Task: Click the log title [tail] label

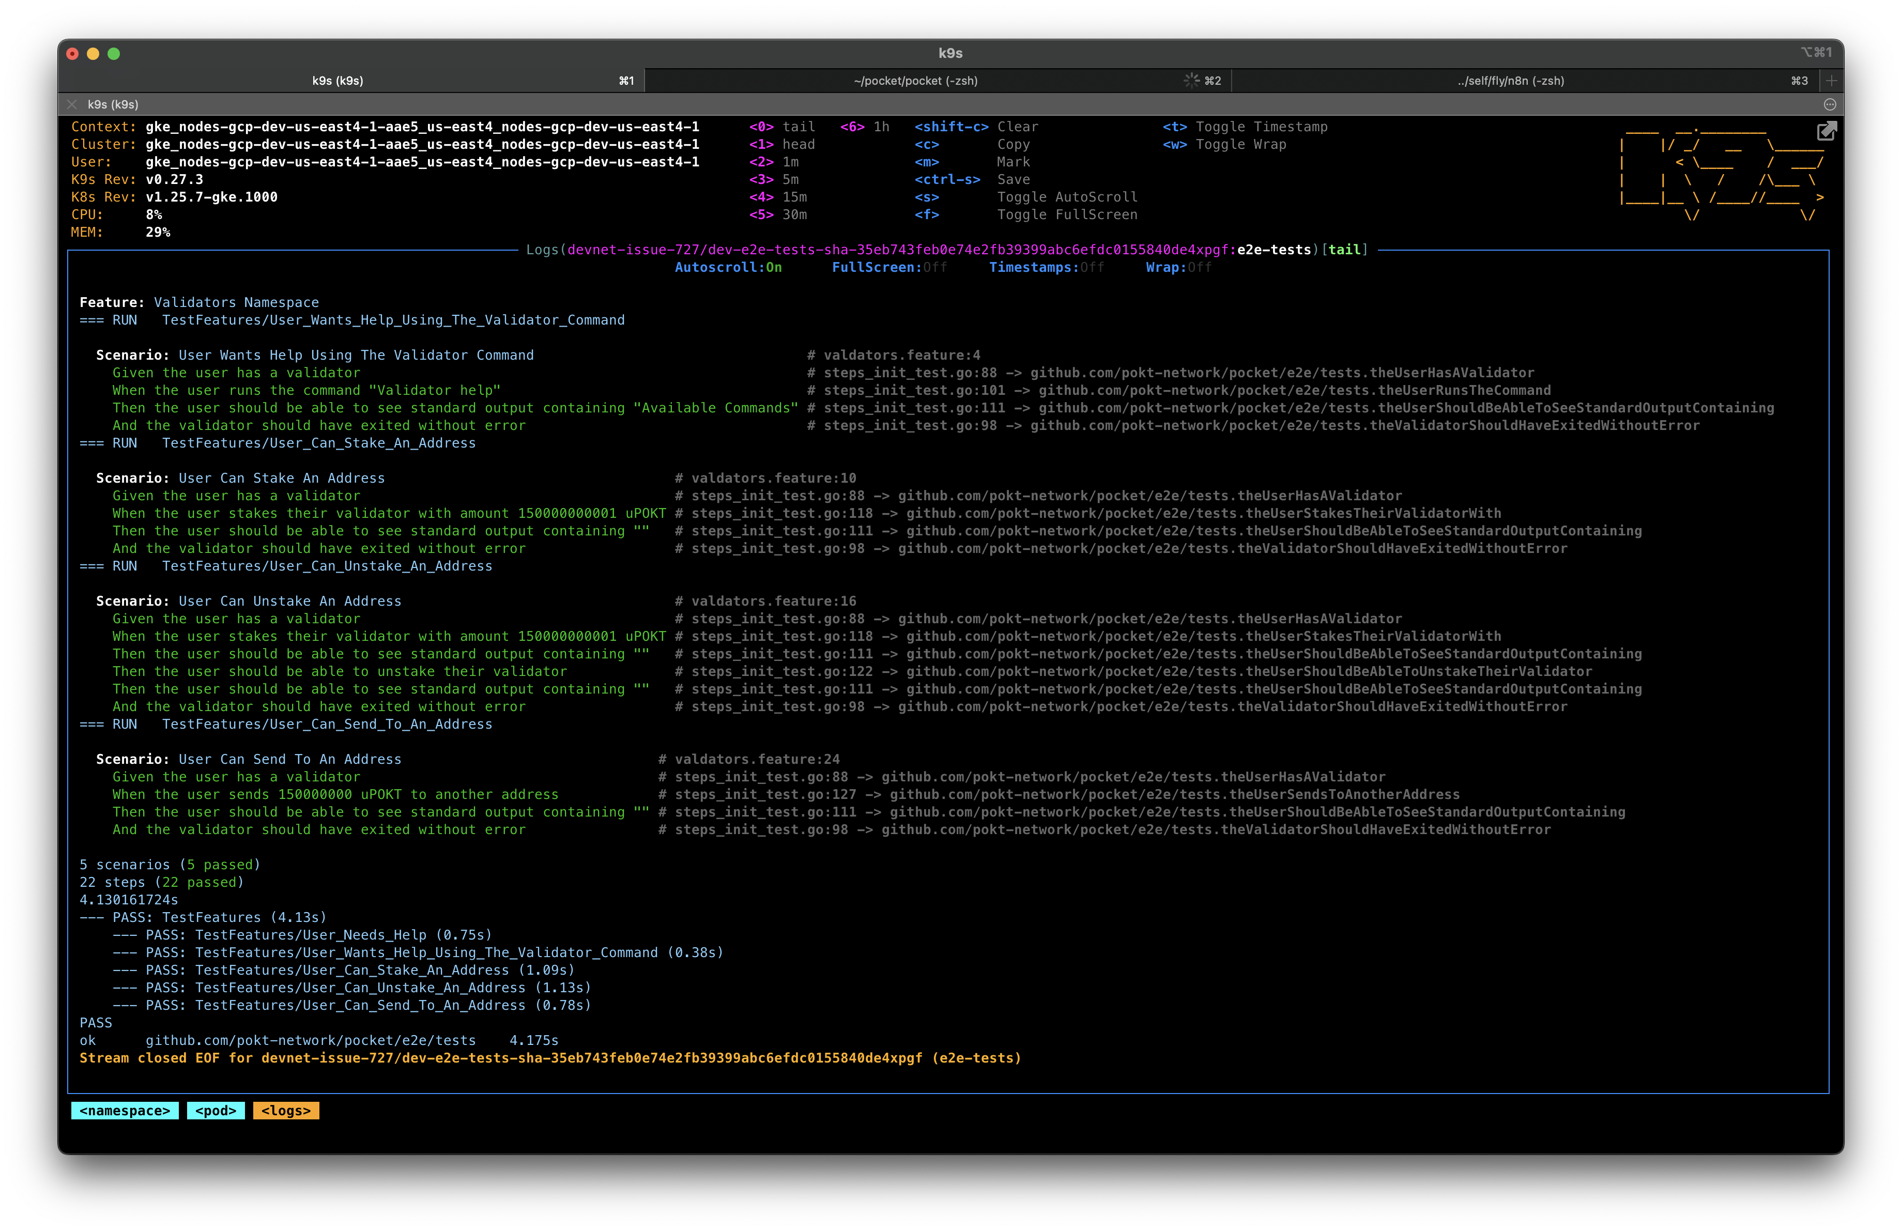Action: pos(1344,250)
